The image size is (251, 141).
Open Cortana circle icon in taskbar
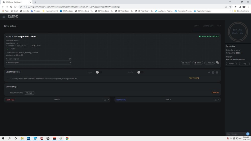click(x=16, y=138)
